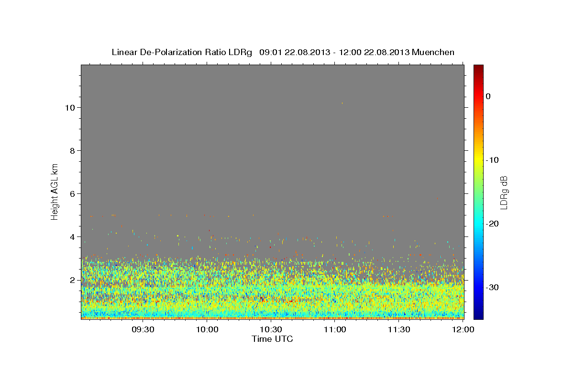
Task: Click the height tick label 2
Action: point(72,280)
